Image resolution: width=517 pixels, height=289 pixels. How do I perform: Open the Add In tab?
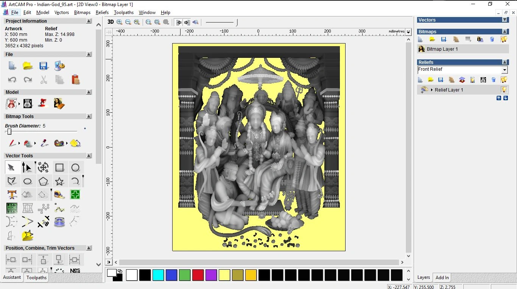[442, 278]
